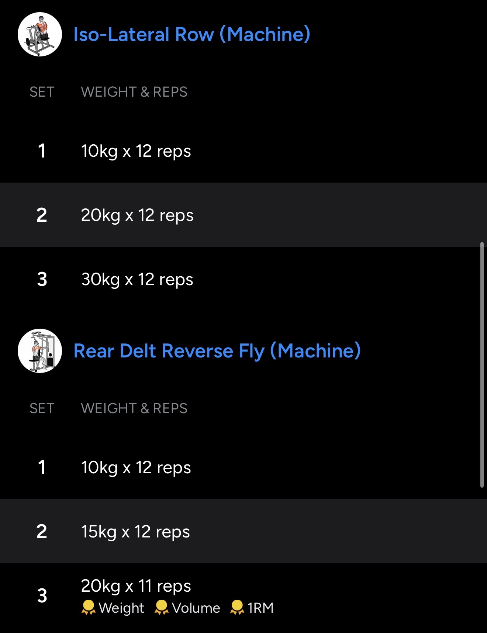The height and width of the screenshot is (633, 487).
Task: Open the Iso-Lateral Row (Machine) exercise link
Action: 191,34
